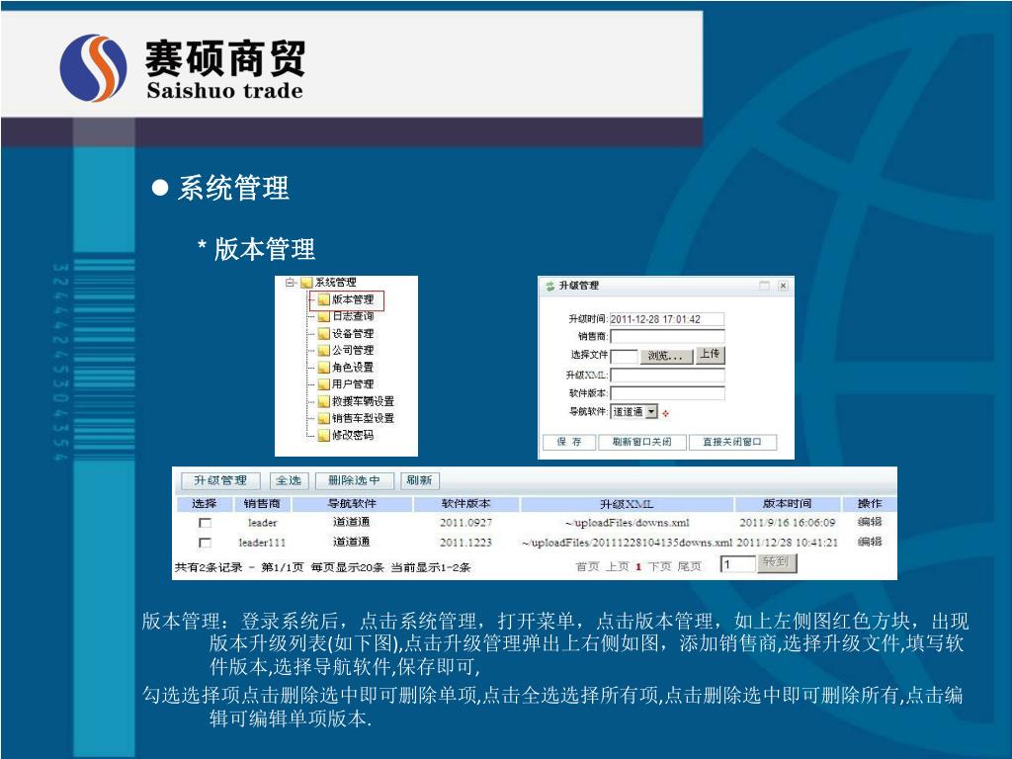Click the 上传 upload button
Viewport: 1012px width, 759px height.
710,355
